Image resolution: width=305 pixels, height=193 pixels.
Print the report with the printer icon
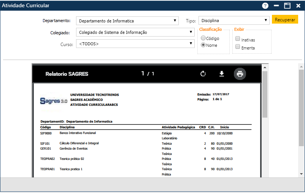[x=240, y=74]
